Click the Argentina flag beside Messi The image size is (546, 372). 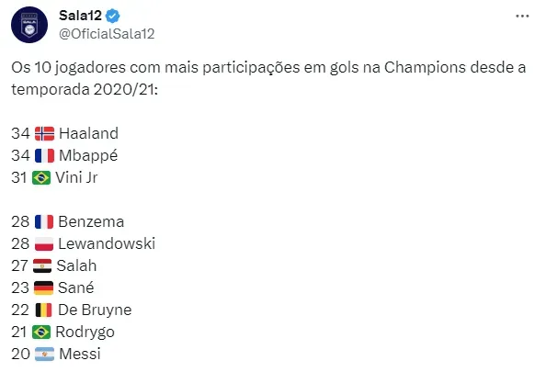click(x=44, y=355)
